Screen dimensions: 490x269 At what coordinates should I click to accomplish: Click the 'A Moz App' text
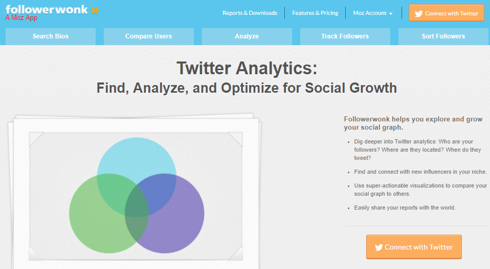pos(21,18)
